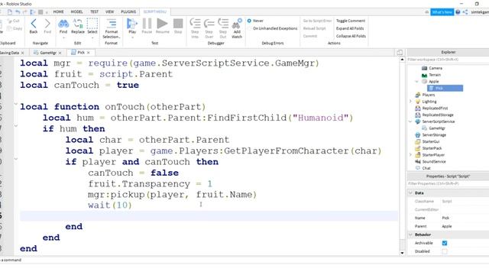Click the Help question mark icon
This screenshot has width=489, height=275.
pos(458,12)
